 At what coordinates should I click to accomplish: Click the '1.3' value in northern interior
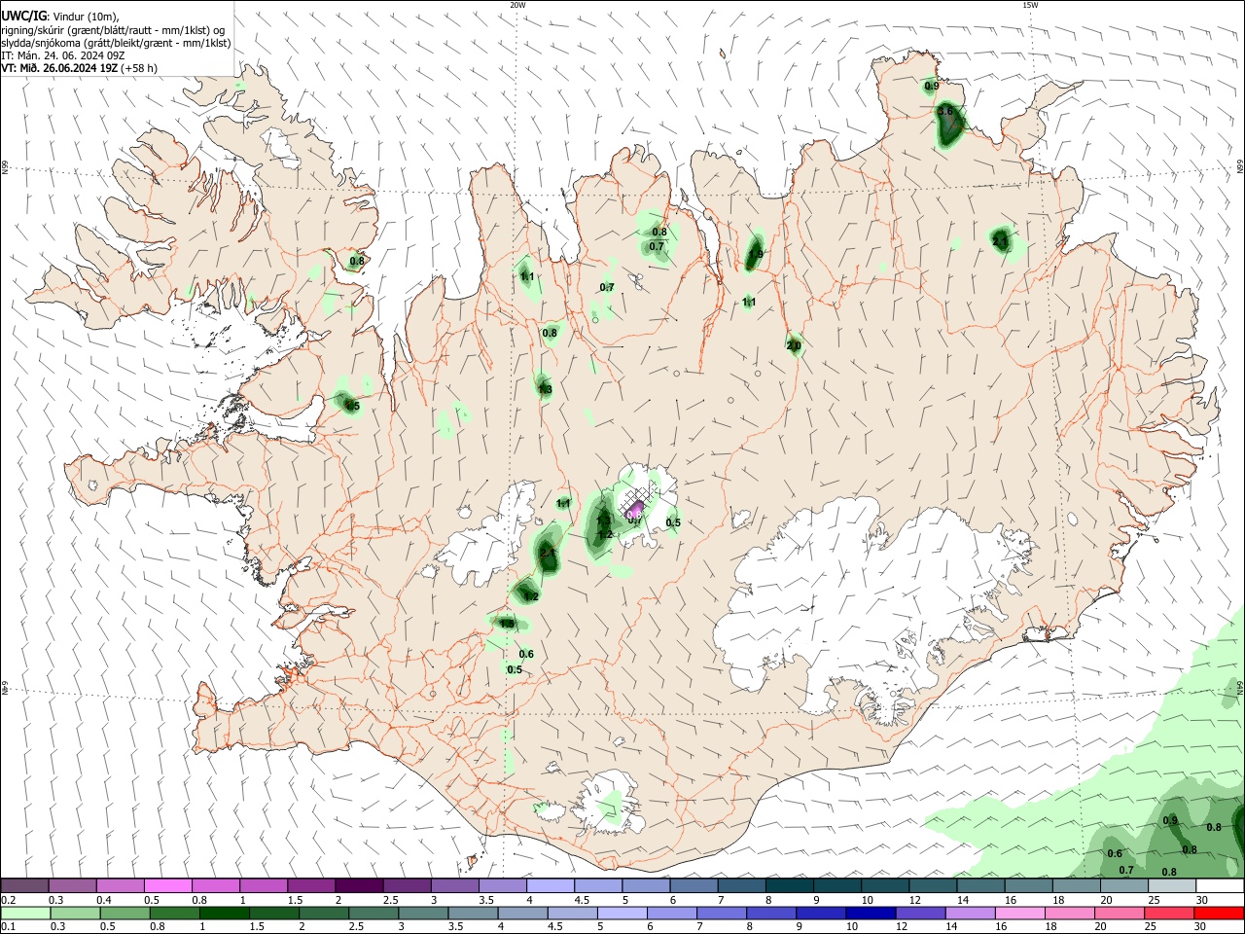pos(545,390)
